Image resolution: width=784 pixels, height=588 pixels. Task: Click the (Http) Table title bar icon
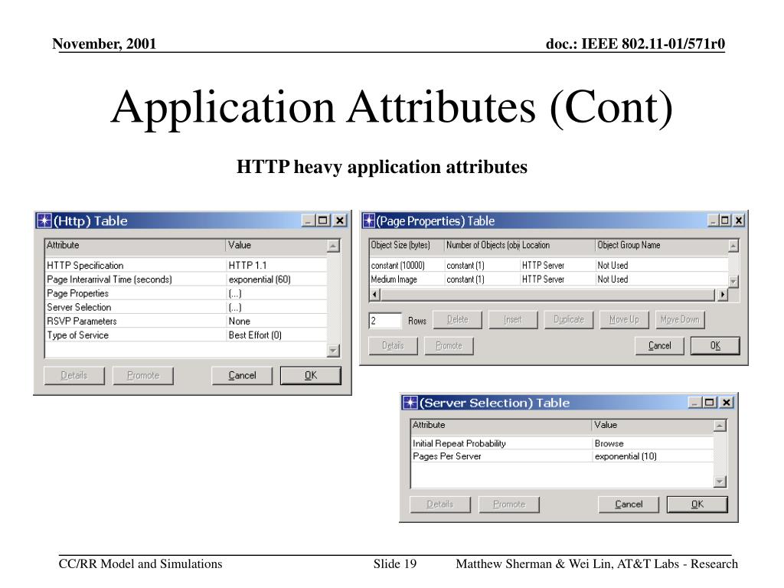(44, 220)
